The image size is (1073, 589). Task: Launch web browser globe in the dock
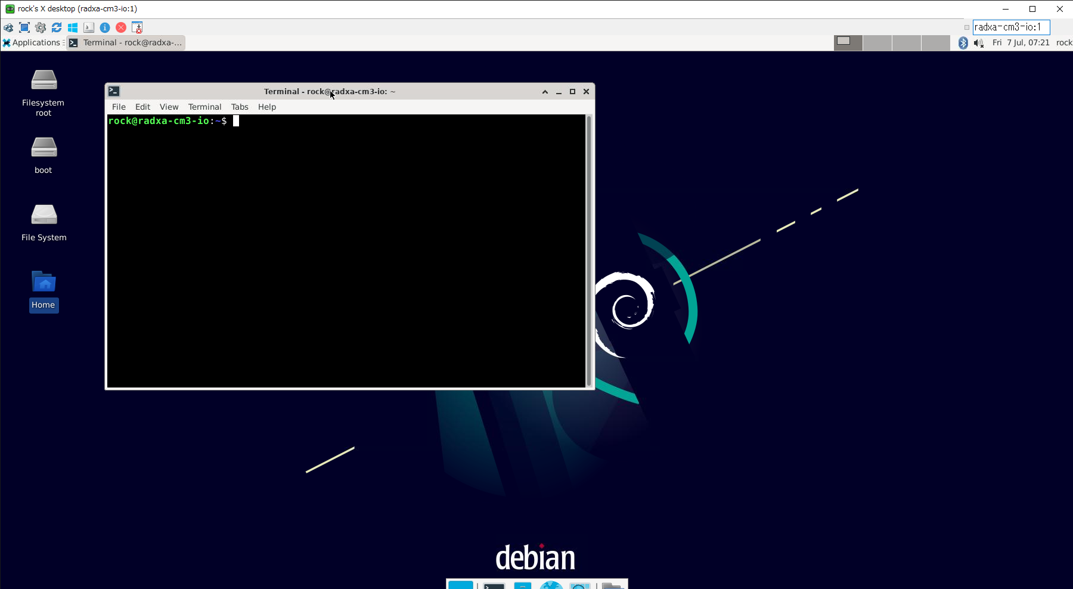click(x=551, y=585)
